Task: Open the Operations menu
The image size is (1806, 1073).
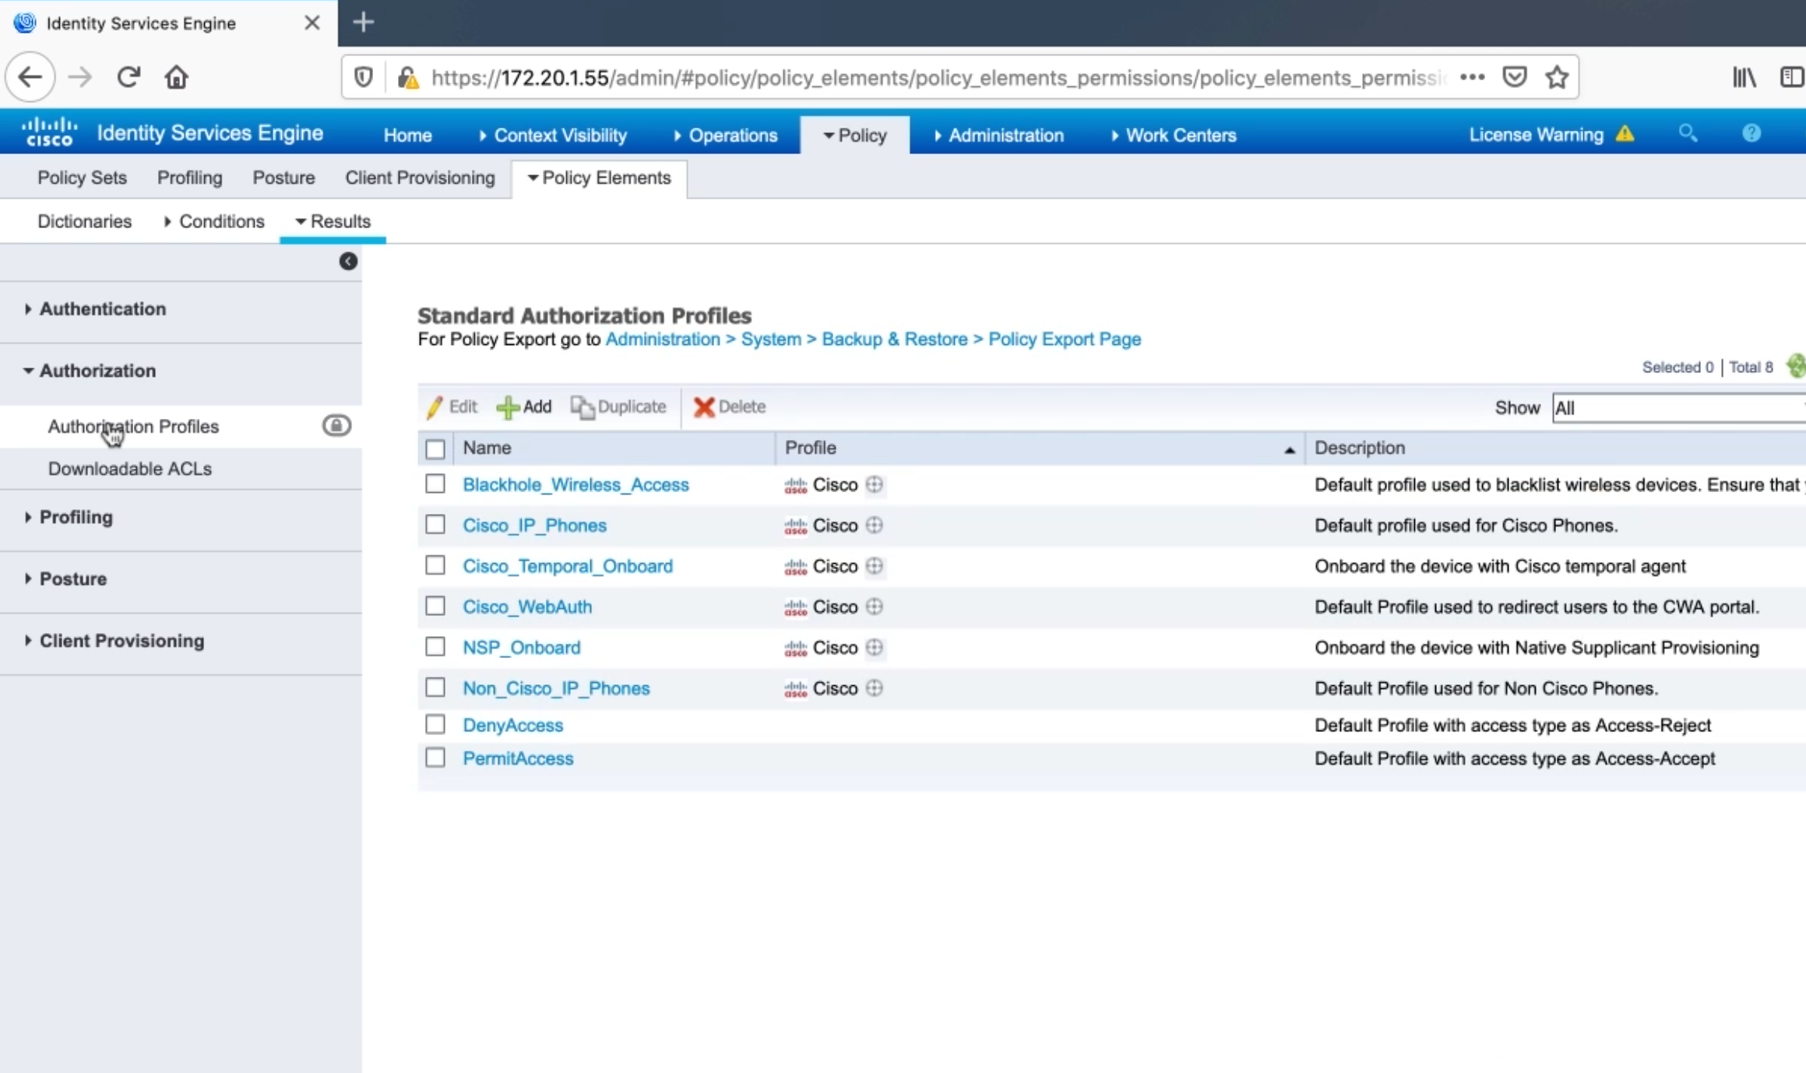Action: click(x=726, y=135)
